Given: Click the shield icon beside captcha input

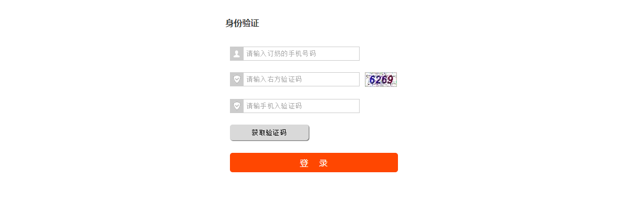Looking at the screenshot, I should (237, 79).
